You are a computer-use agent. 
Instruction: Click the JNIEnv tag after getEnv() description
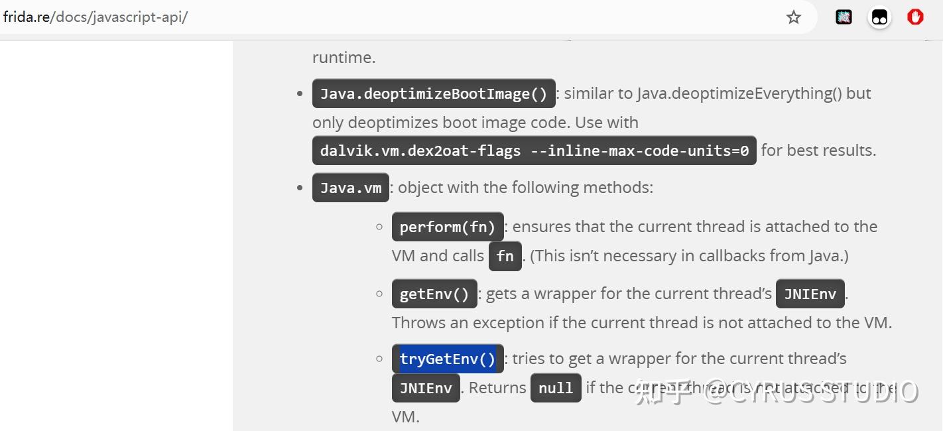coord(810,294)
